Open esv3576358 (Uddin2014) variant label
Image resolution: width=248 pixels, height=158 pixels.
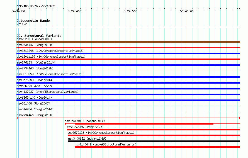(35, 80)
